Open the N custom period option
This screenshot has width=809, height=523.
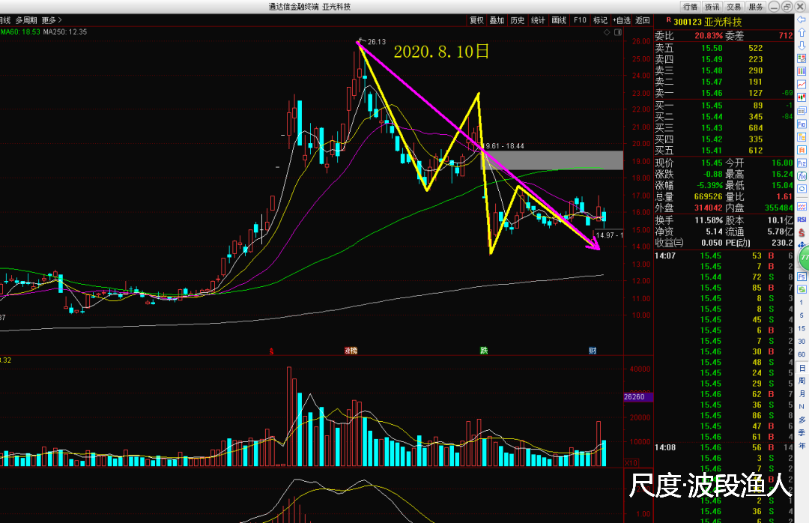point(802,406)
